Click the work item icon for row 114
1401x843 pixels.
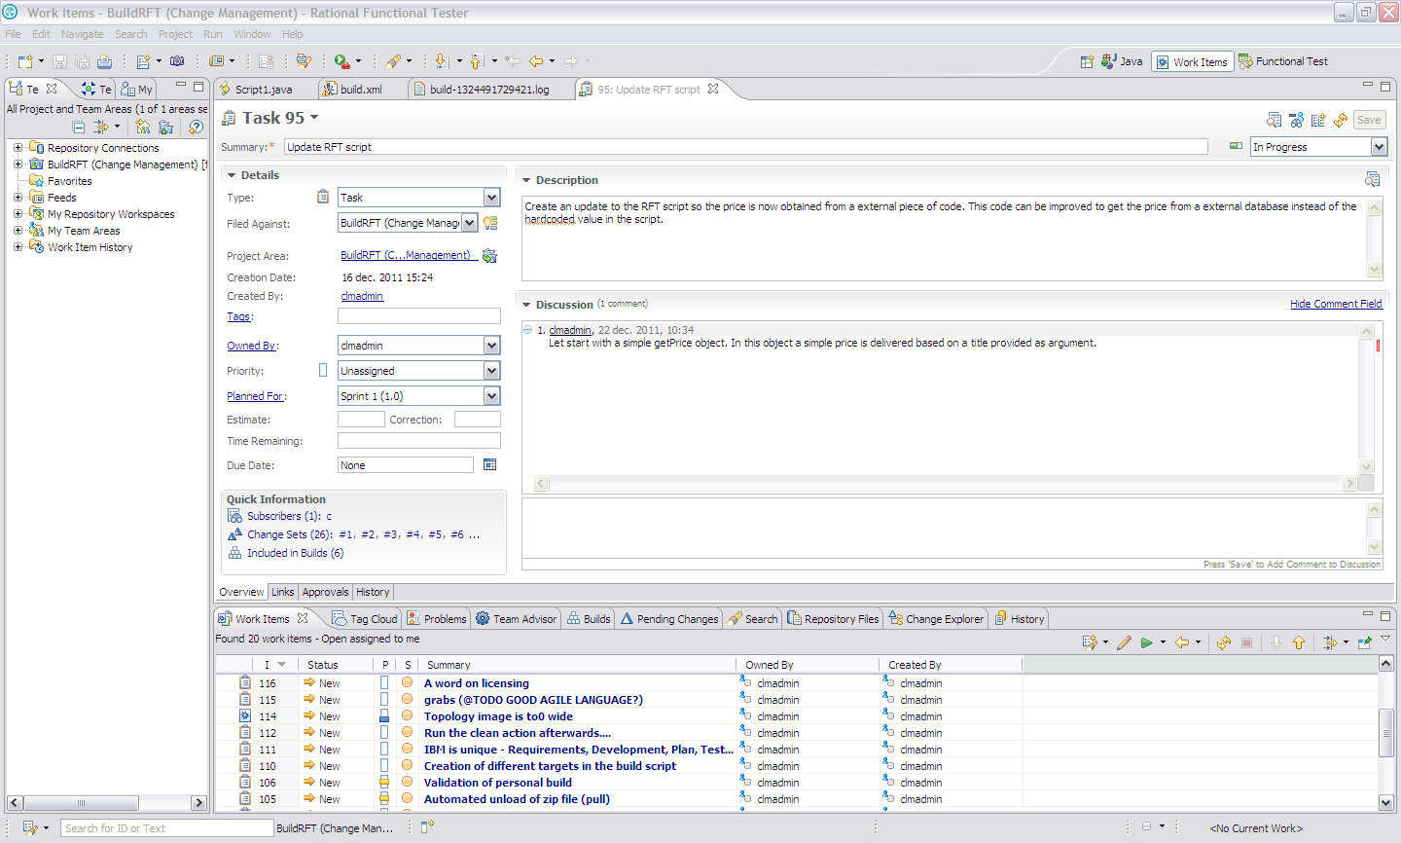[245, 715]
